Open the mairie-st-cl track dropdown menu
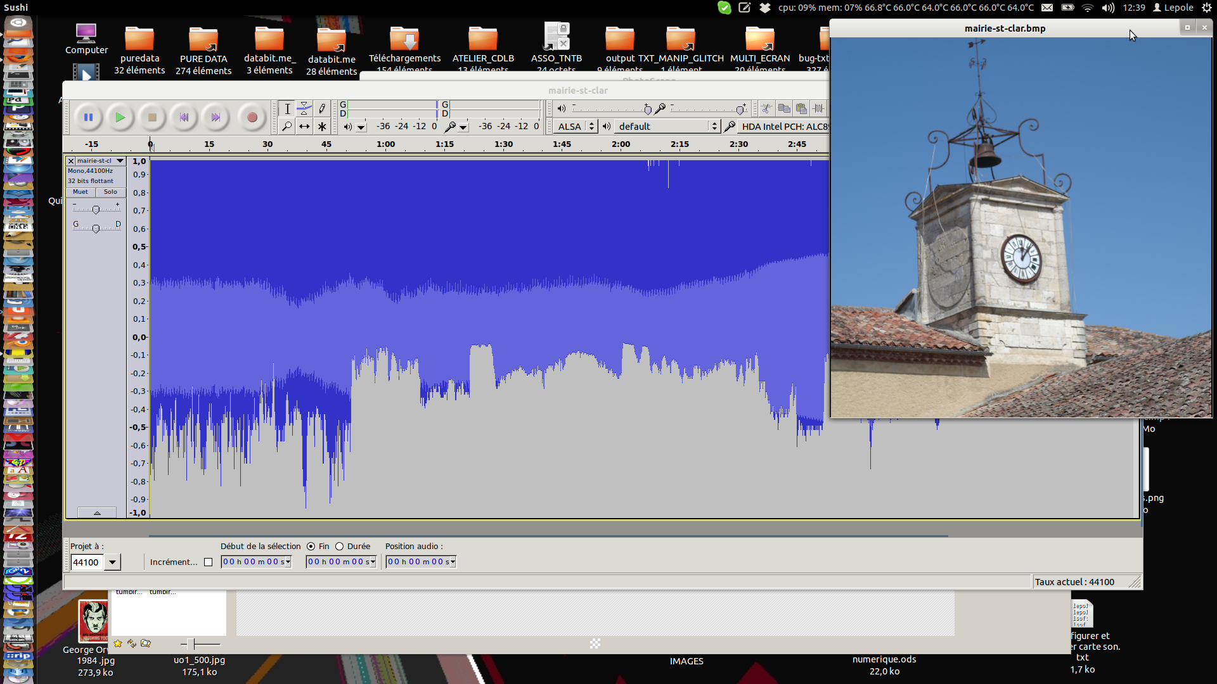 pyautogui.click(x=120, y=161)
